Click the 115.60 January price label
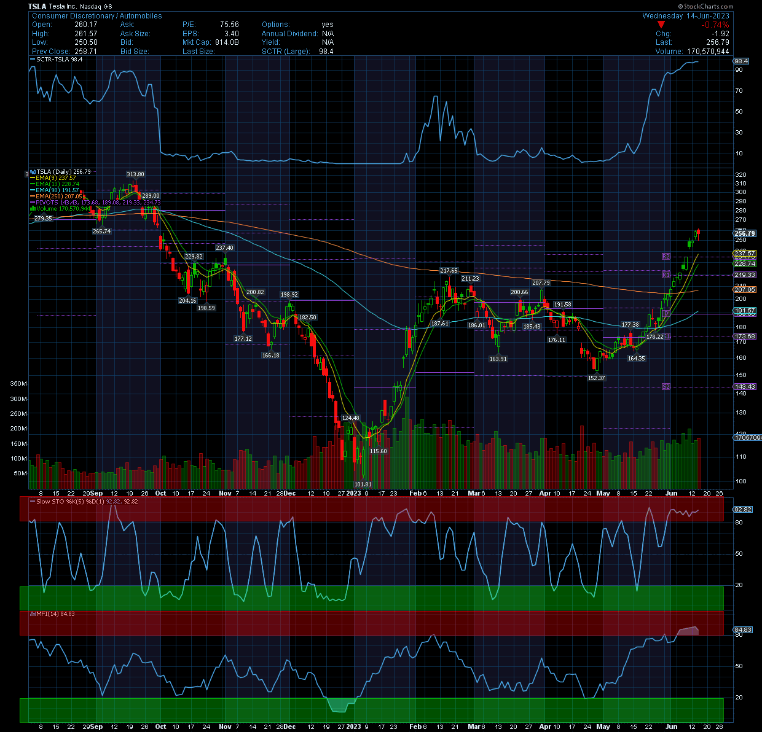Screen dimensions: 762x732 (379, 451)
